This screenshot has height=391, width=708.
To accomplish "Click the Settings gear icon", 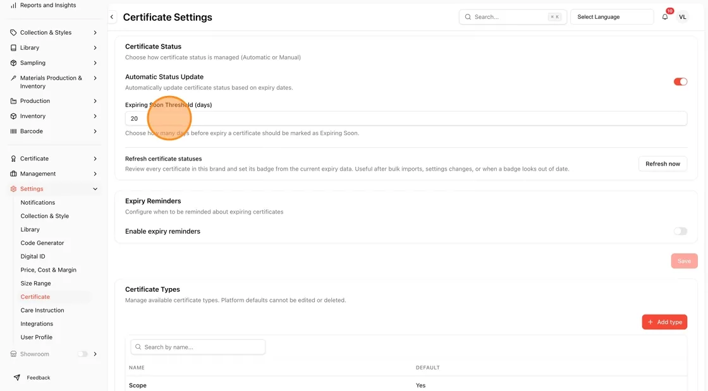I will click(x=13, y=189).
